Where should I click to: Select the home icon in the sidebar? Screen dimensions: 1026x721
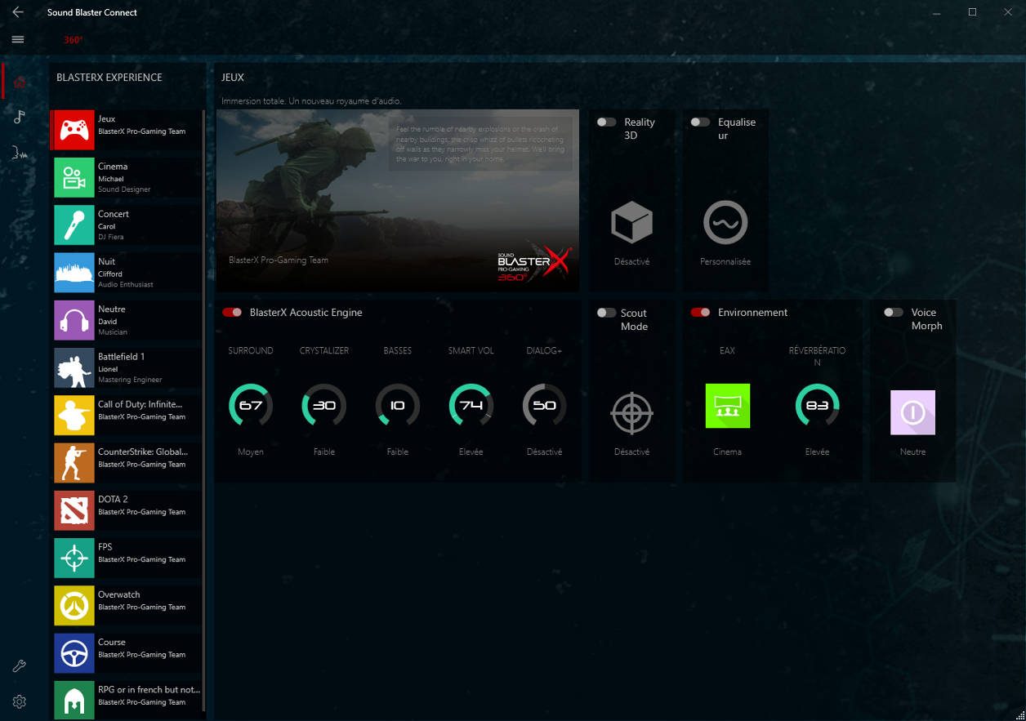[x=20, y=82]
